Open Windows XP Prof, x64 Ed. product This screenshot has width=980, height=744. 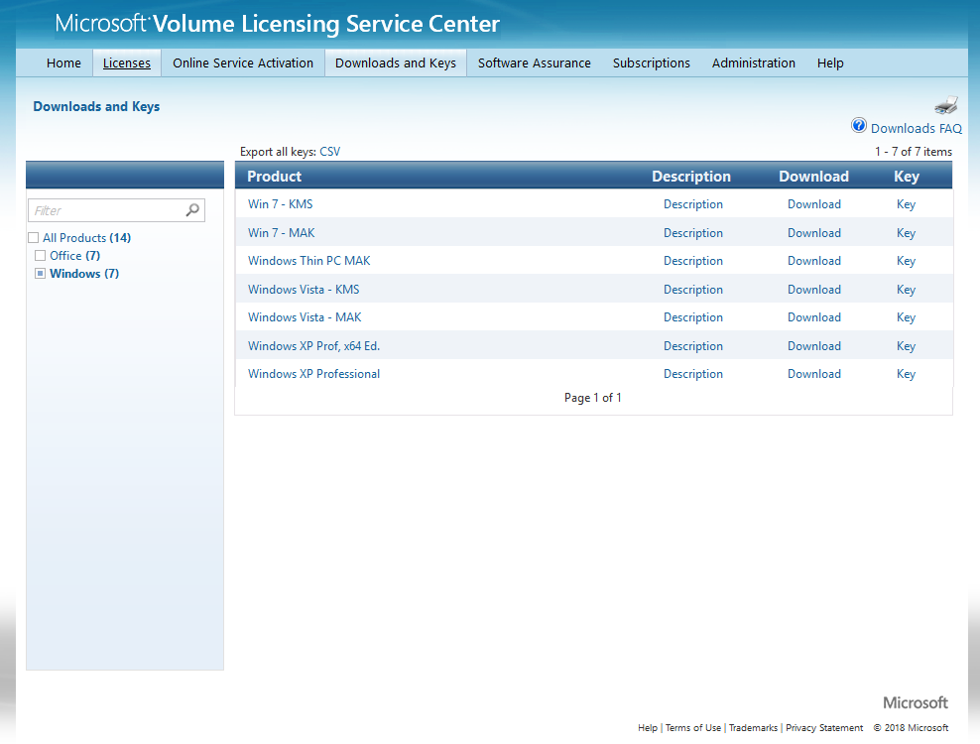[313, 346]
